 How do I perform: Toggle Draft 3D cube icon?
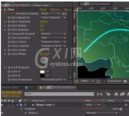[x=108, y=94]
